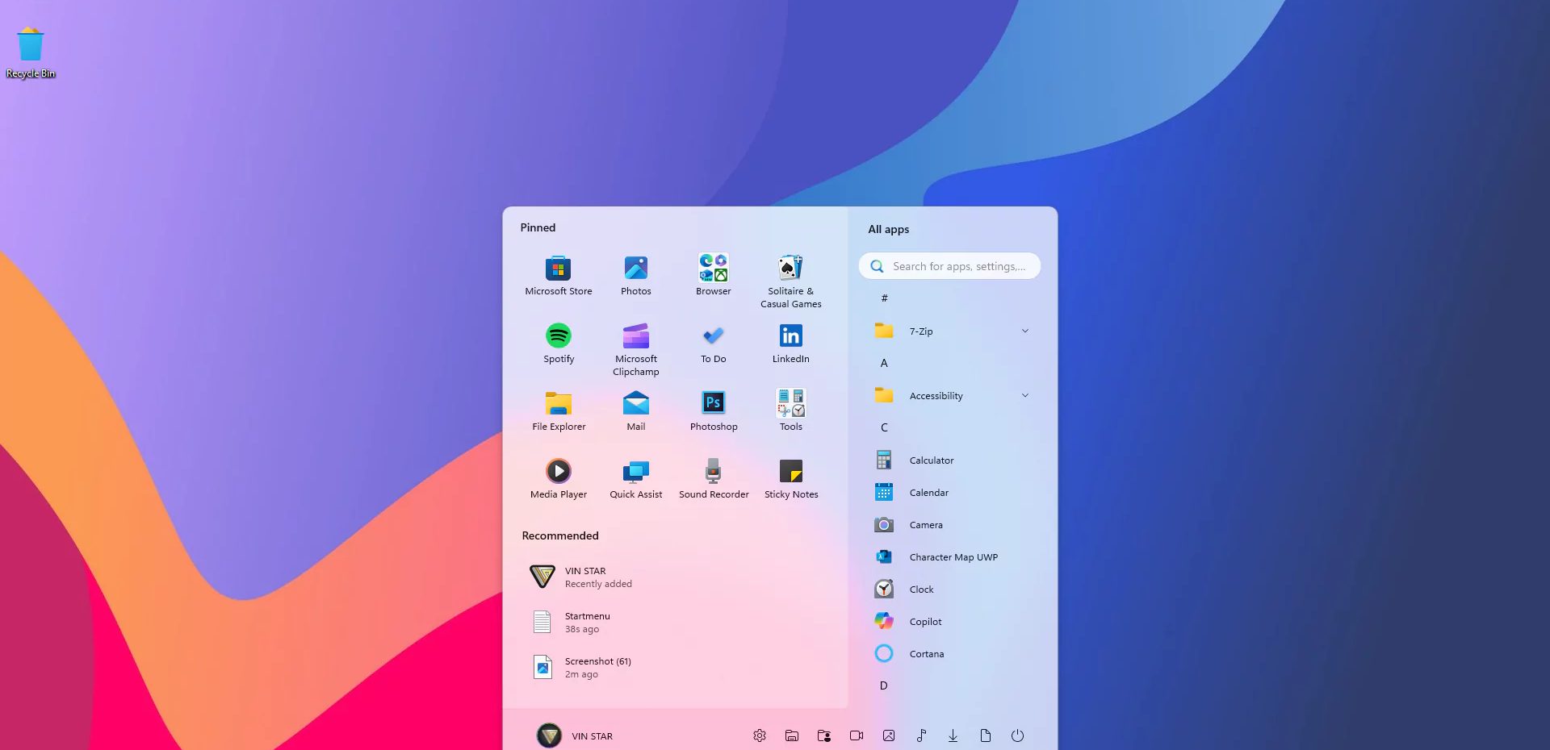
Task: Open Copilot from All apps list
Action: click(x=951, y=621)
